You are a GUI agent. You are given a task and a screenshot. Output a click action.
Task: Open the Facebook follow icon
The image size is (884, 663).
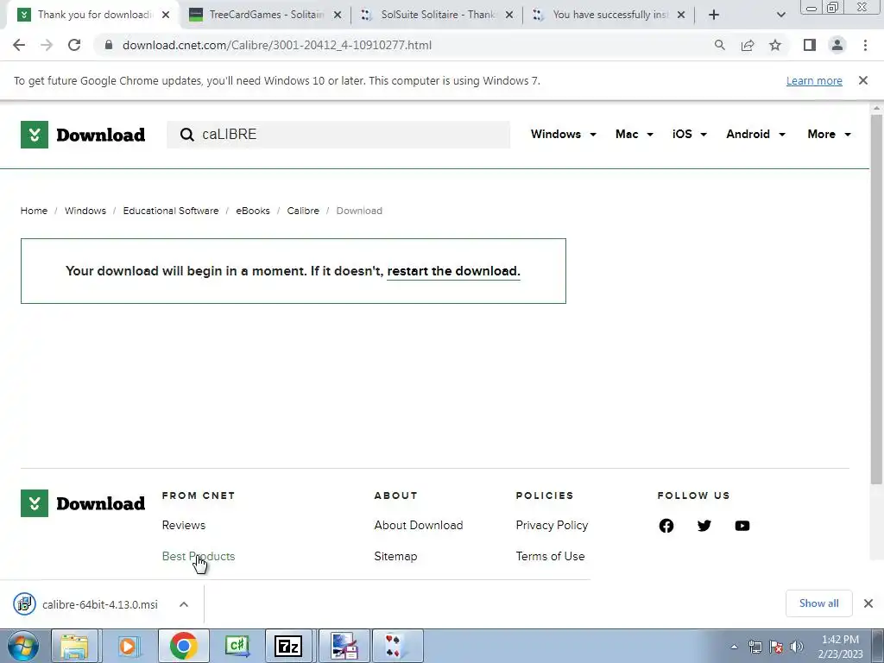click(x=666, y=526)
